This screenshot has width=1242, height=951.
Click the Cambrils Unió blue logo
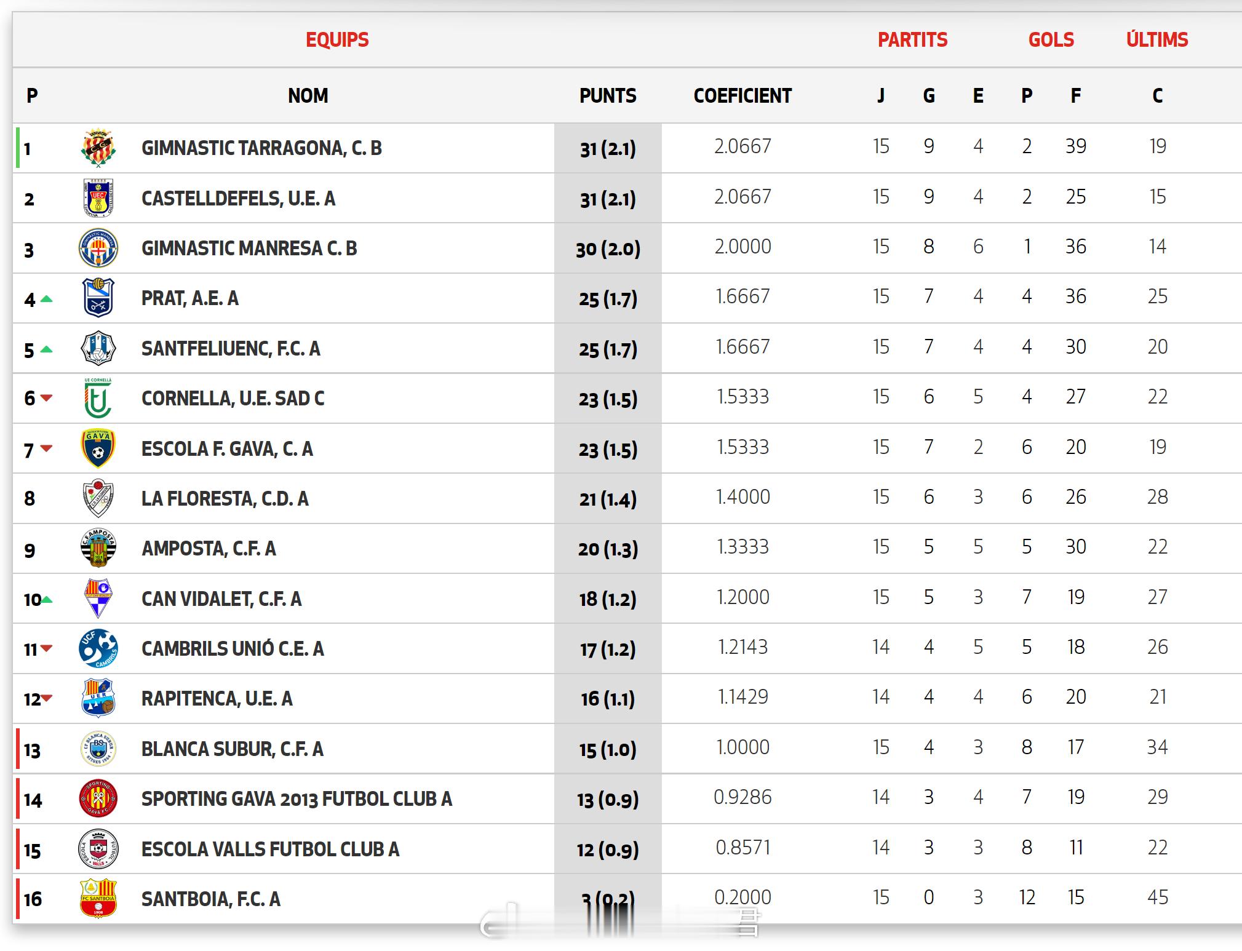point(98,648)
